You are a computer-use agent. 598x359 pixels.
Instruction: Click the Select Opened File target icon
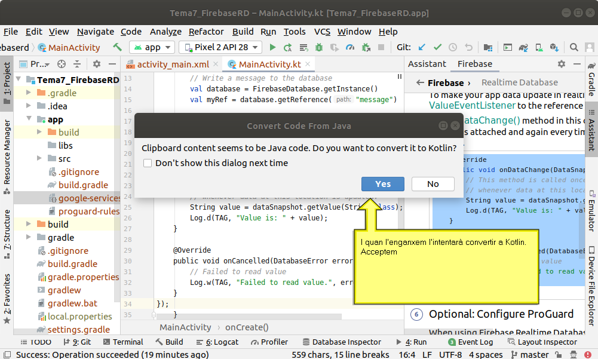(62, 64)
